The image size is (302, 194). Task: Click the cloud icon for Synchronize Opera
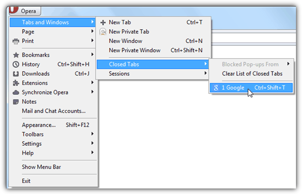coord(16,92)
